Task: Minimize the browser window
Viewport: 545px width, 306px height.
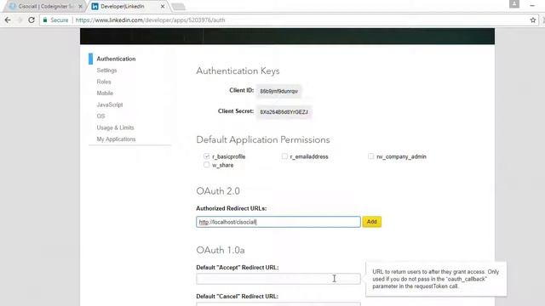Action: click(x=532, y=5)
